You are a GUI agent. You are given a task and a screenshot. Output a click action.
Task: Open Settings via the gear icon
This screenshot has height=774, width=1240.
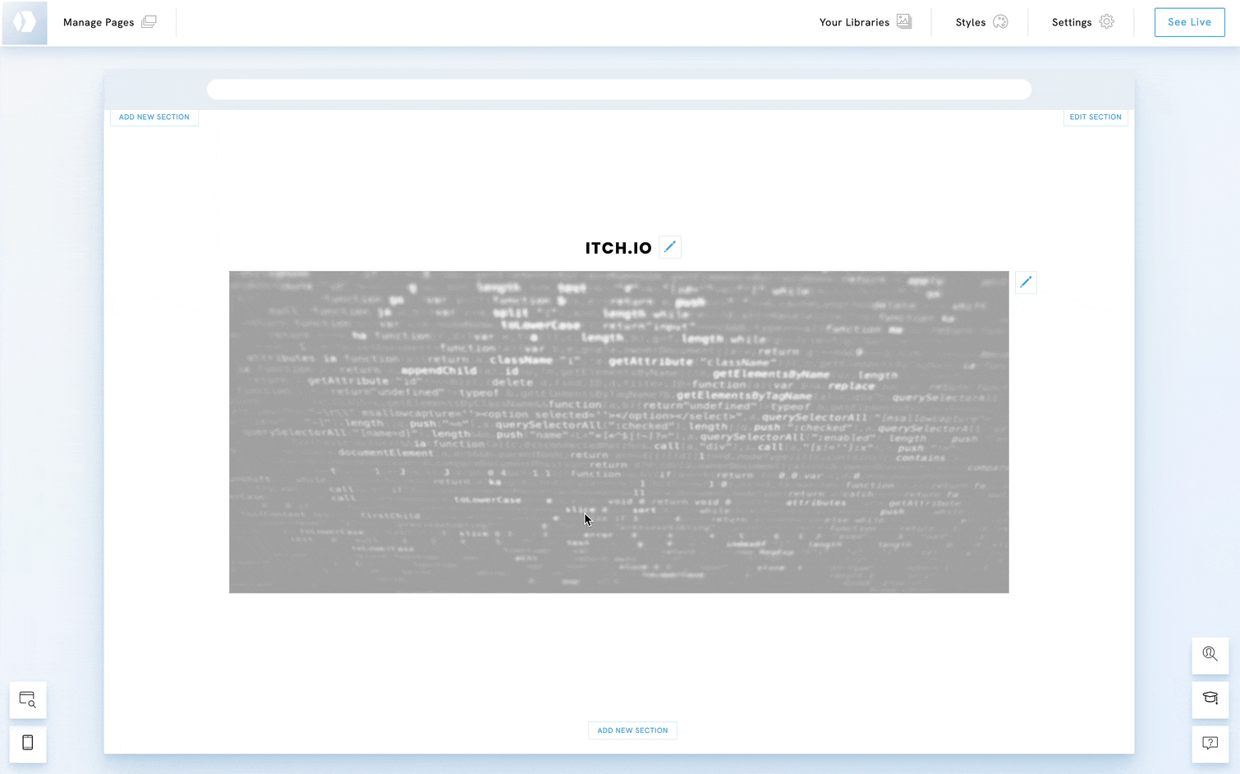(x=1106, y=22)
